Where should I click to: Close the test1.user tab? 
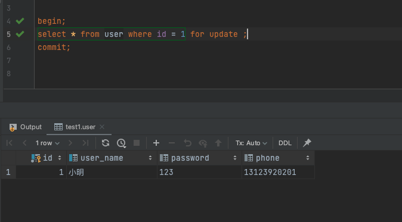(x=102, y=127)
